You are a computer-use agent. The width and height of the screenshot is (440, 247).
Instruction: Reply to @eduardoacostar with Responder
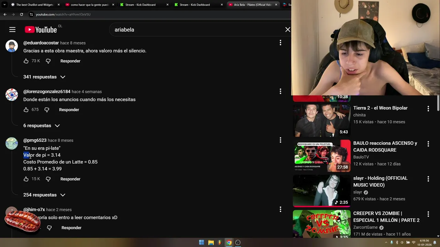[70, 61]
